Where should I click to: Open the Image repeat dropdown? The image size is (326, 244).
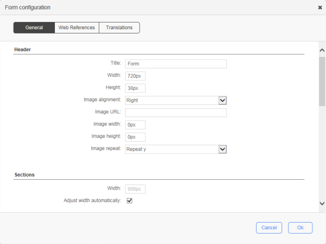(x=171, y=149)
